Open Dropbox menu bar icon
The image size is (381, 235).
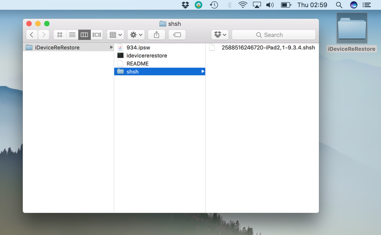[185, 5]
